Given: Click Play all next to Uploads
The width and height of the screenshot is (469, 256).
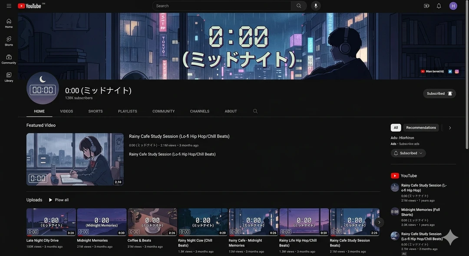Looking at the screenshot, I should pyautogui.click(x=59, y=200).
